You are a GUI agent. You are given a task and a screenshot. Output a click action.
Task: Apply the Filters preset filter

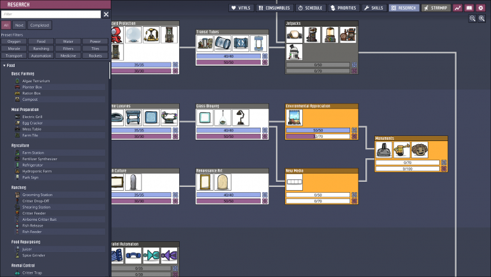click(x=68, y=49)
